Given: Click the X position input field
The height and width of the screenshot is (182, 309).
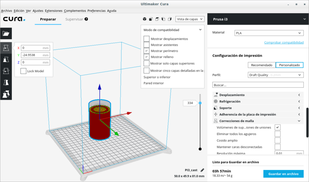Looking at the screenshot, I should pyautogui.click(x=35, y=48).
